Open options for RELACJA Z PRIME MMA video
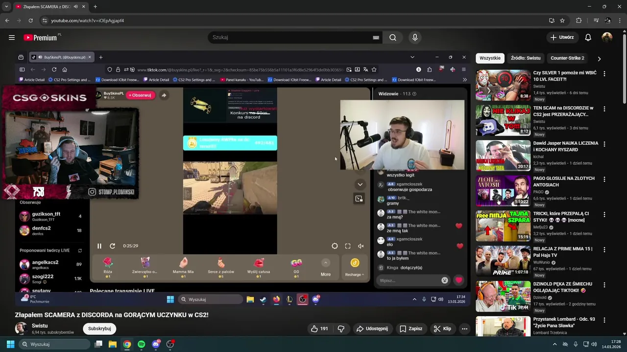 tap(604, 249)
